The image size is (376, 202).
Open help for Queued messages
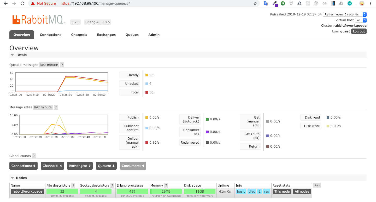pos(62,65)
